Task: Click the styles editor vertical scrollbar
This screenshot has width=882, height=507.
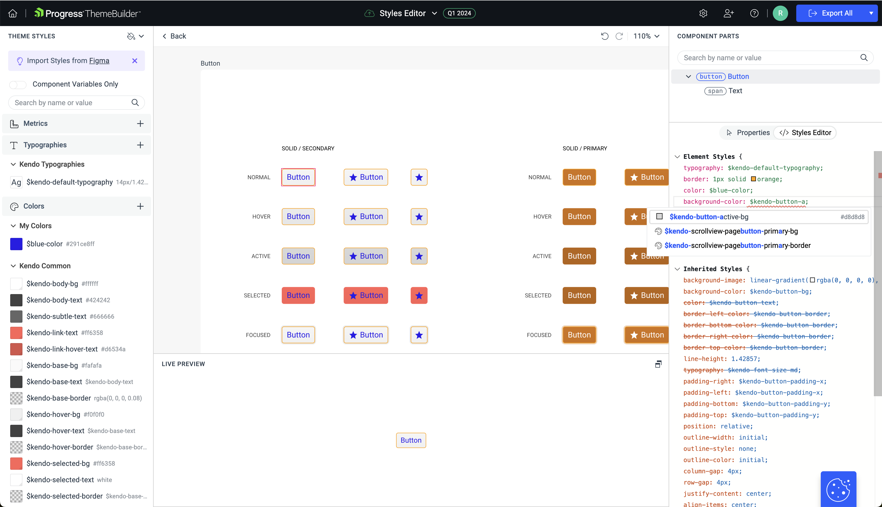Action: [x=877, y=273]
